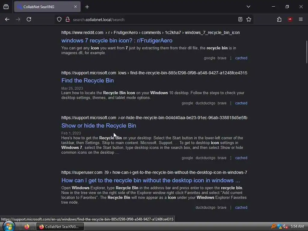The width and height of the screenshot is (308, 231).
Task: Open the Extensions puzzle icon
Action: pos(279,20)
